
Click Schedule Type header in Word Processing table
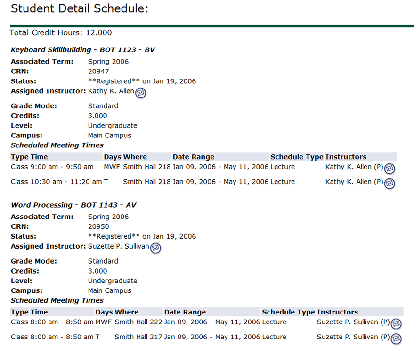[x=288, y=312]
